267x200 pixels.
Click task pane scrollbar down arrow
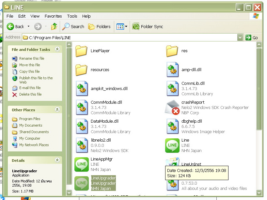69,192
